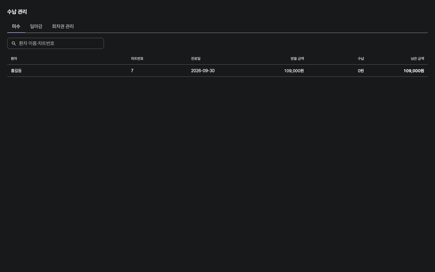The image size is (435, 272).
Task: Click the bold 109,000원 remaining amount
Action: (x=414, y=71)
